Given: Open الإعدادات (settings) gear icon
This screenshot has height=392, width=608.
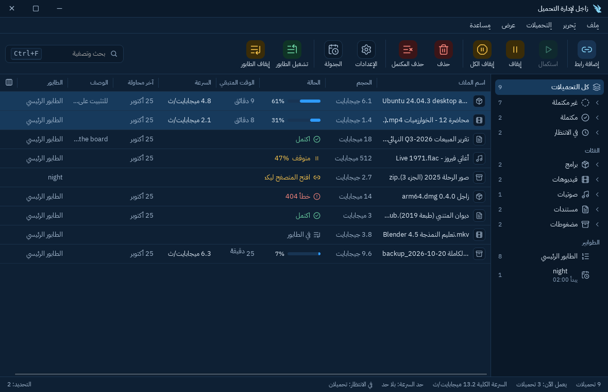Looking at the screenshot, I should [366, 50].
